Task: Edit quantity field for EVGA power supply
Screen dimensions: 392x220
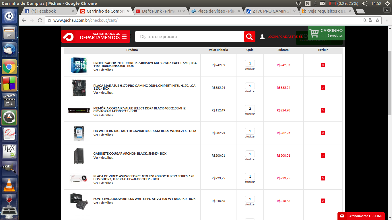Action: pos(250,199)
